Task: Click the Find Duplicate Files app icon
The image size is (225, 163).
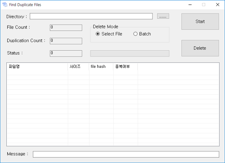Action: pos(5,4)
